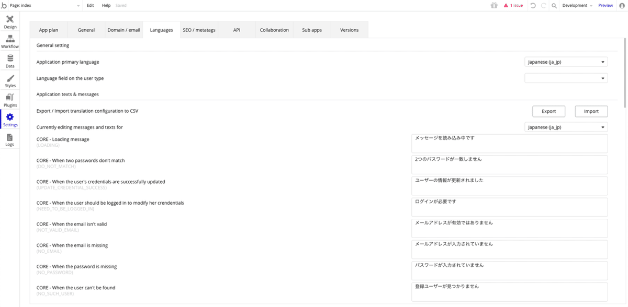Click the Preview link
Viewport: 628px width, 307px height.
tap(605, 5)
